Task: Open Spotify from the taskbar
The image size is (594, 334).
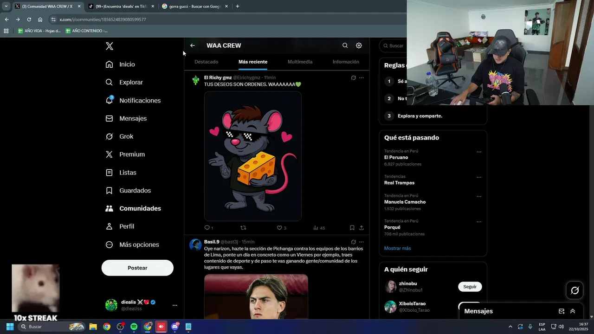Action: [134, 327]
